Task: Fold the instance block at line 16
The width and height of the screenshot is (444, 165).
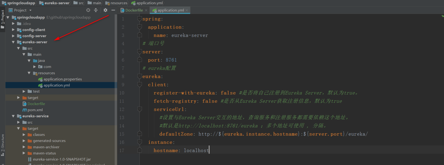Action: pyautogui.click(x=140, y=142)
